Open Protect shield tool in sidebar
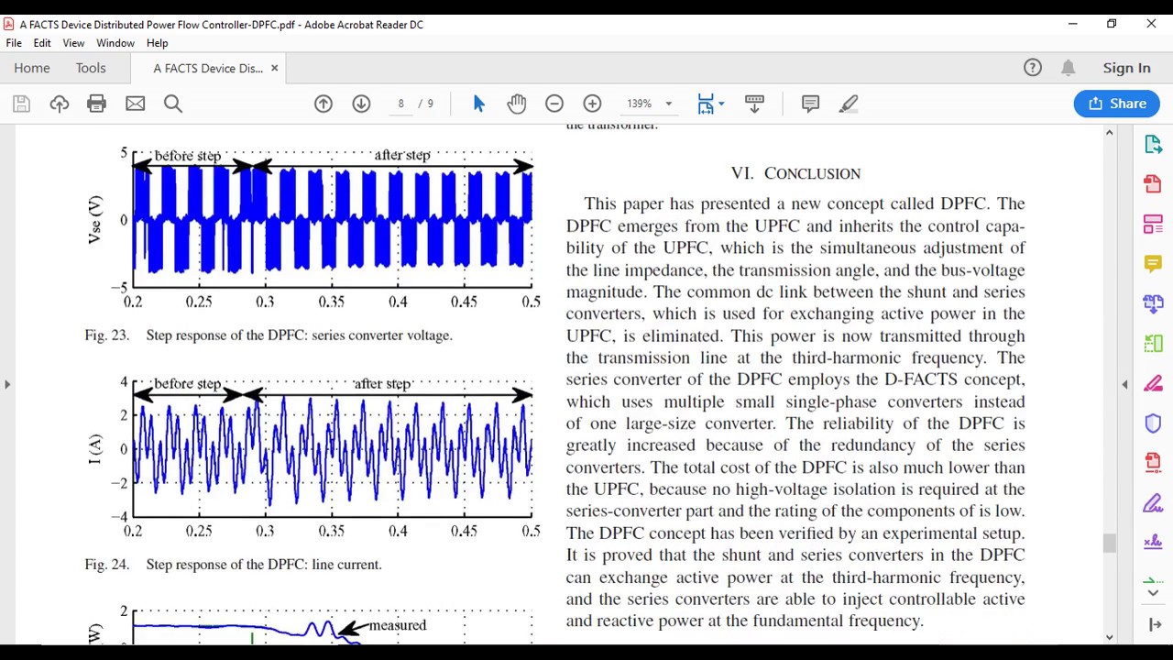The width and height of the screenshot is (1173, 660). click(x=1153, y=423)
